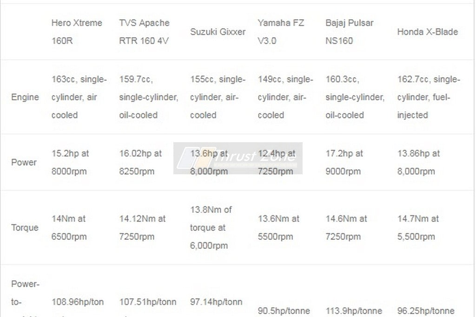Select the 162.7cc fuel-injected engine cell
Viewport: 476px width, 317px height.
pos(429,97)
